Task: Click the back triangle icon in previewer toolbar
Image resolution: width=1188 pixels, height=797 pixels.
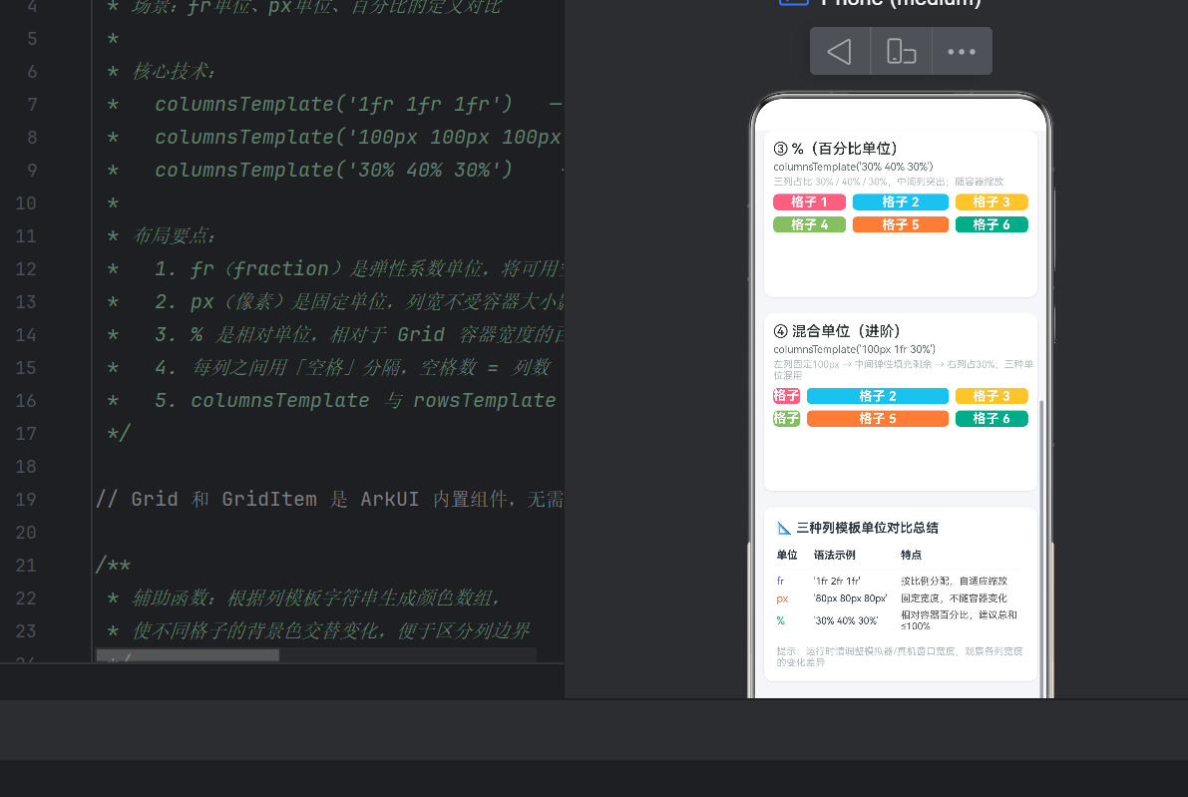Action: coord(840,52)
